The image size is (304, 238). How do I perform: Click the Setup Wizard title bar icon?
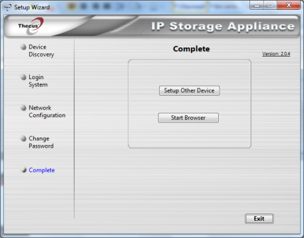pyautogui.click(x=8, y=7)
